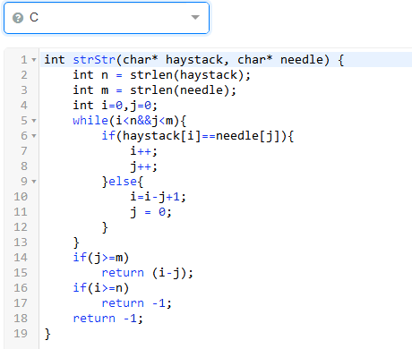Click on 'return (i-j);' statement
This screenshot has width=412, height=349.
pos(147,273)
